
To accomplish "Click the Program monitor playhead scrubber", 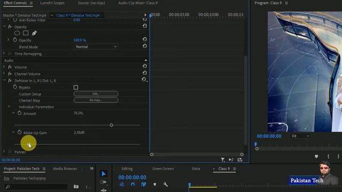I will tap(255, 144).
